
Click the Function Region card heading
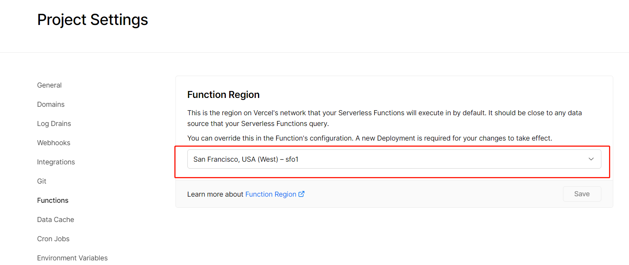[223, 94]
